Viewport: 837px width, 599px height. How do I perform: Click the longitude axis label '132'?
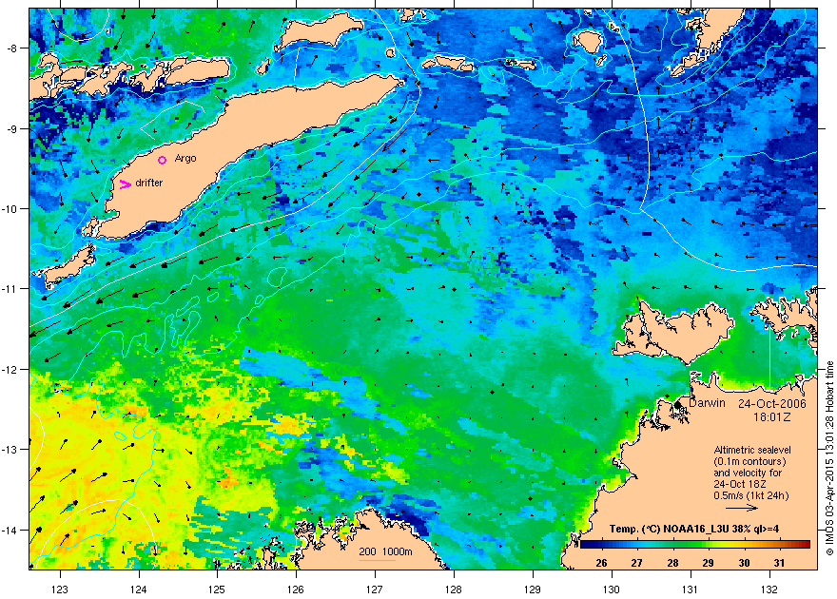769,589
